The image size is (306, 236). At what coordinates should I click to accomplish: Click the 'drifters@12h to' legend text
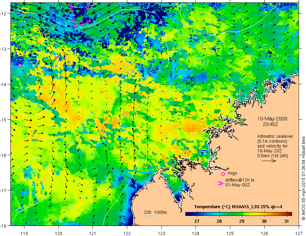240,180
